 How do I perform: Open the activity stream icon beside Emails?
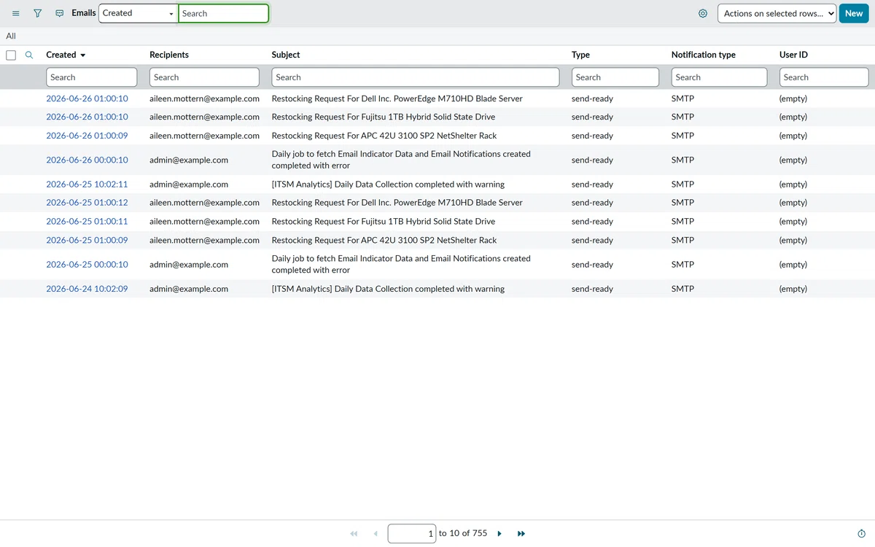click(60, 13)
